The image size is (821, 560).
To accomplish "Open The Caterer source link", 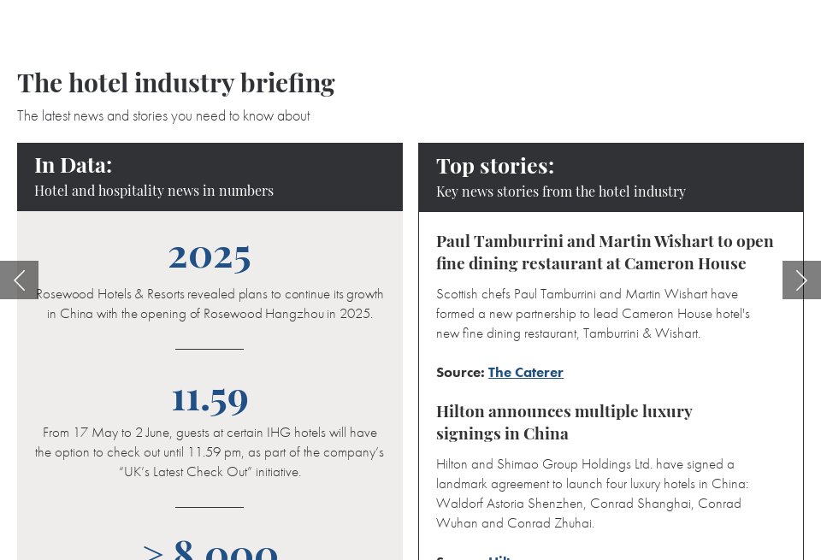I will click(525, 372).
